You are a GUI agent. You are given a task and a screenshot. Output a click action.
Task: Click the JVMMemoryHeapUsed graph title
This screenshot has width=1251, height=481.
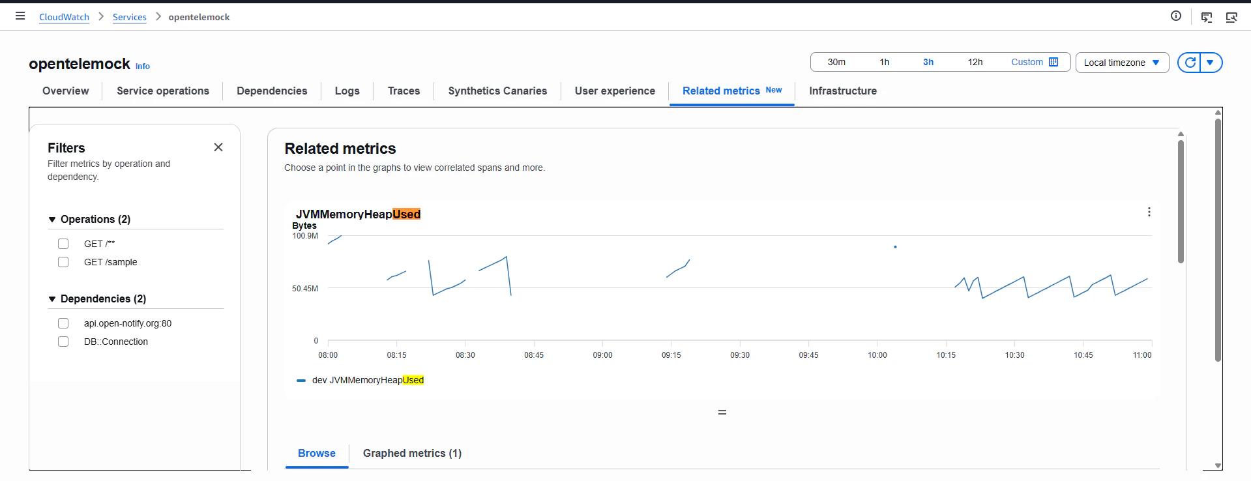pos(358,214)
